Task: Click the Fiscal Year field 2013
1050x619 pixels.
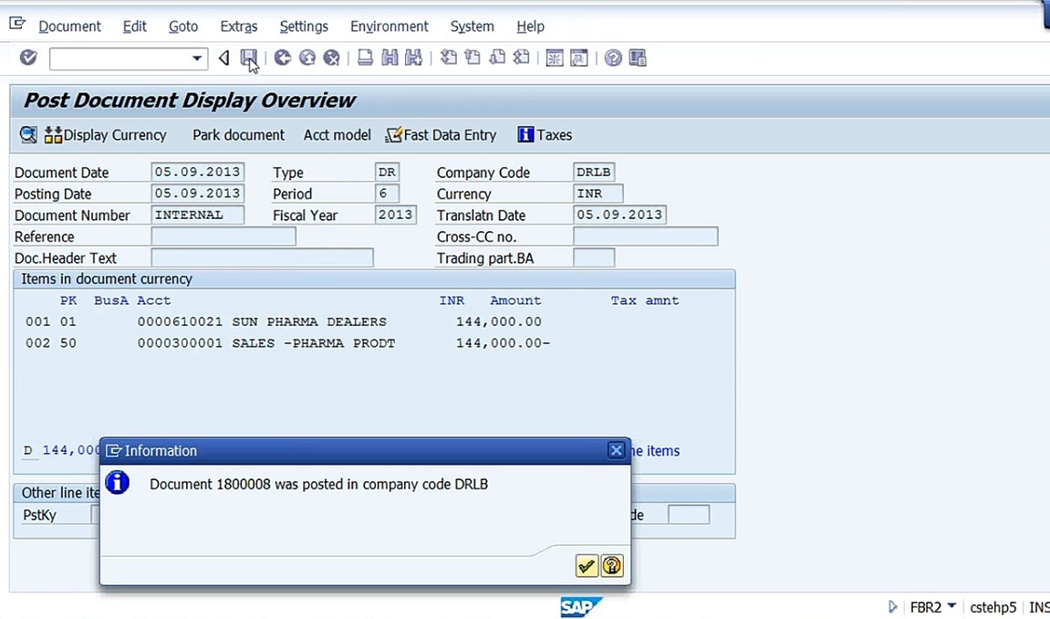Action: (396, 215)
